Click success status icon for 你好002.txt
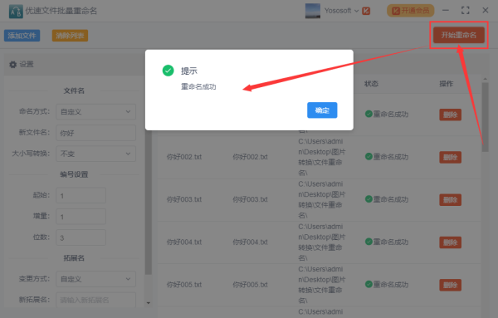 pos(369,156)
